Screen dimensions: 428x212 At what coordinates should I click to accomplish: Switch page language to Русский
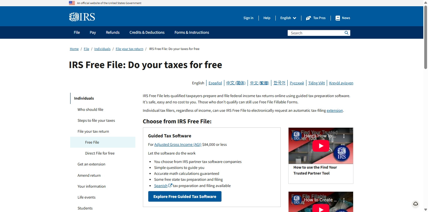click(297, 83)
